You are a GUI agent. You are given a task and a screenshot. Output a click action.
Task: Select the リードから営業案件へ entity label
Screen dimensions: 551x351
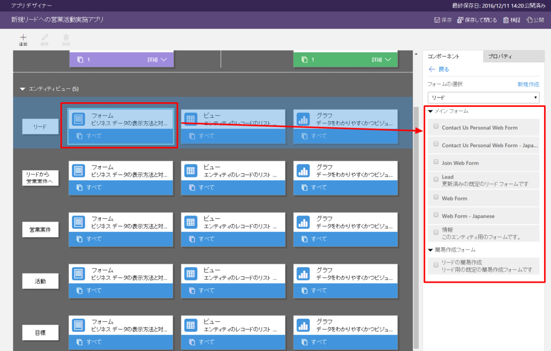(x=40, y=178)
